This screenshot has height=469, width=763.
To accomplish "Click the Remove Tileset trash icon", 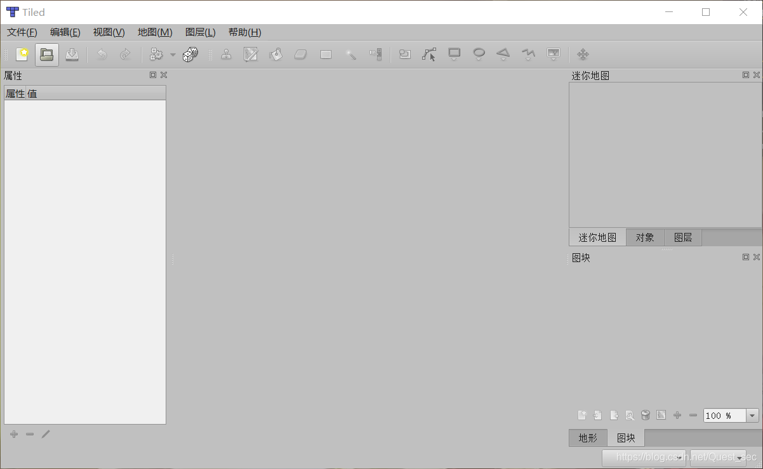I will point(646,416).
